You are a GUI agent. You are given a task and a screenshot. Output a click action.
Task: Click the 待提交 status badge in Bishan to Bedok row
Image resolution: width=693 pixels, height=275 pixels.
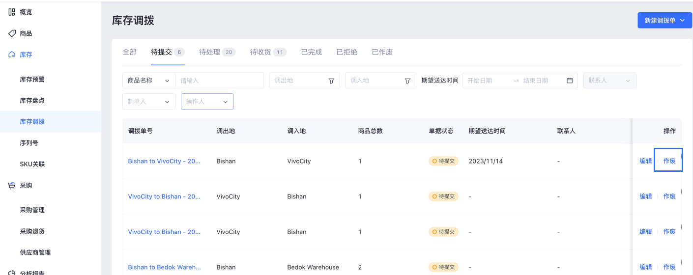point(443,267)
